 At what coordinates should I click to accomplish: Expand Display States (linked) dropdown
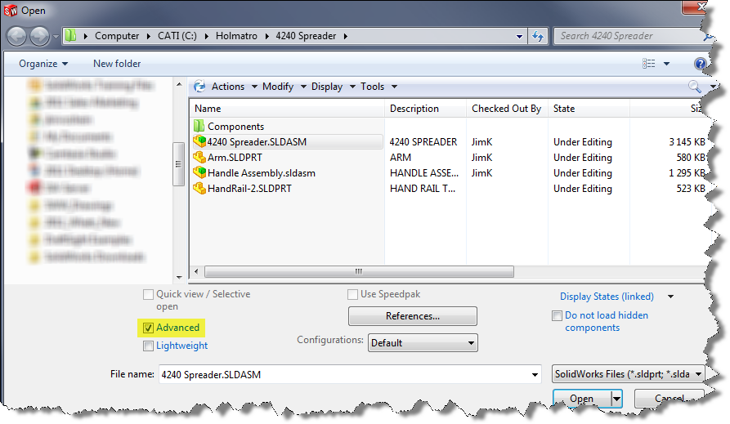point(670,297)
